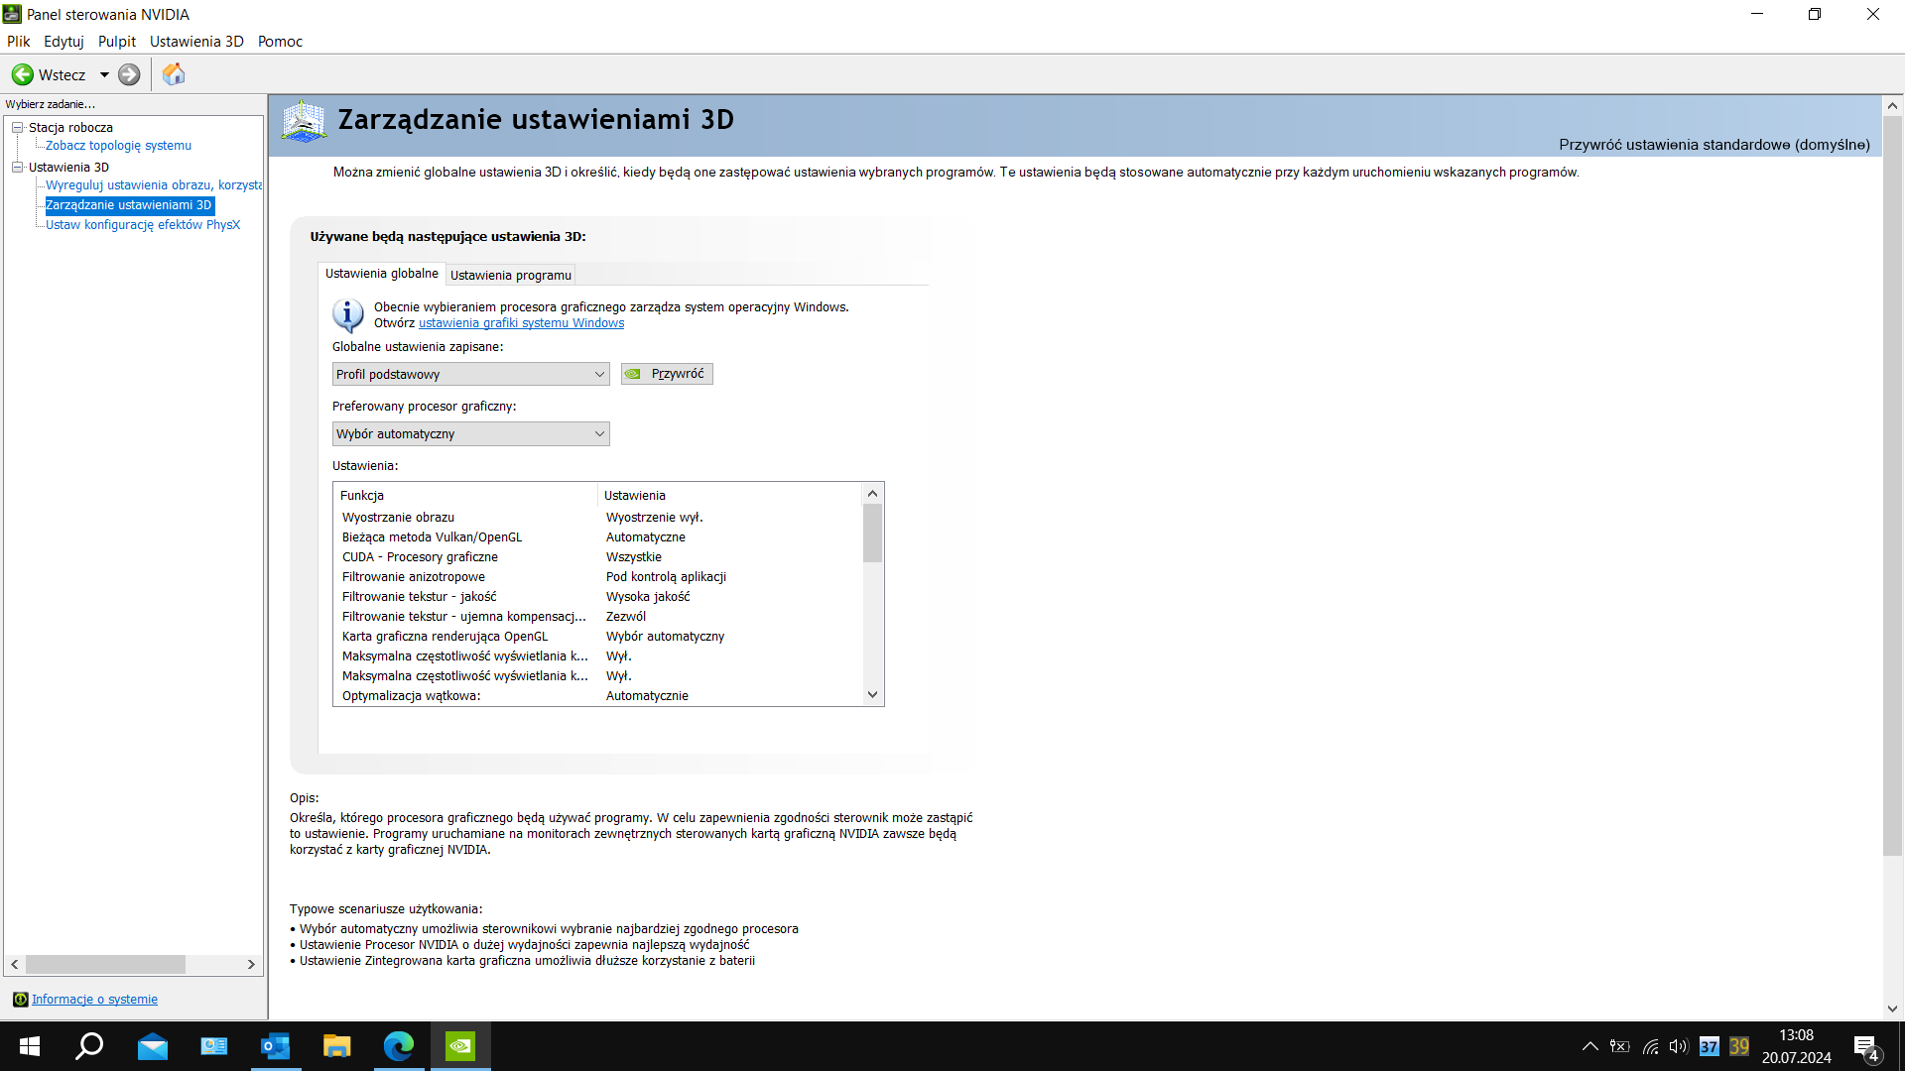Select the Ustawienia globalne tab
This screenshot has width=1905, height=1071.
pos(382,274)
